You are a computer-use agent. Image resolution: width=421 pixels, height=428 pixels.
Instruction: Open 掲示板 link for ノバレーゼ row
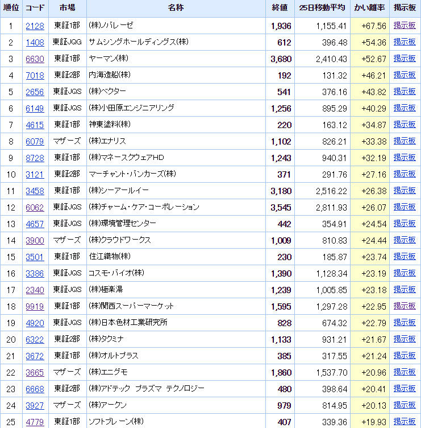(x=405, y=26)
